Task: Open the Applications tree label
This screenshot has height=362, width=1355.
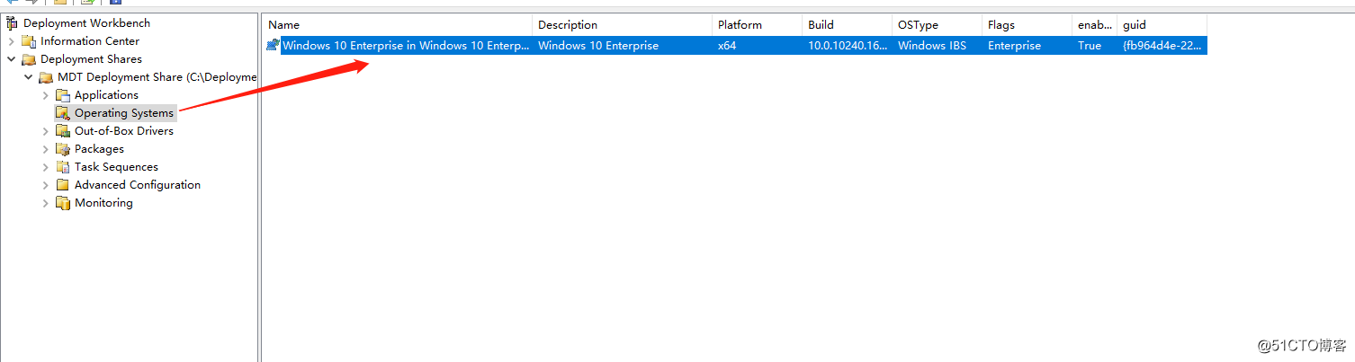Action: pyautogui.click(x=106, y=95)
